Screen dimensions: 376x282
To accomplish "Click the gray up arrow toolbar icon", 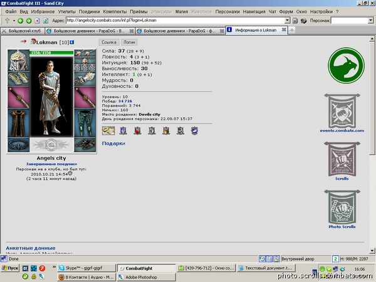I will 8,21.
